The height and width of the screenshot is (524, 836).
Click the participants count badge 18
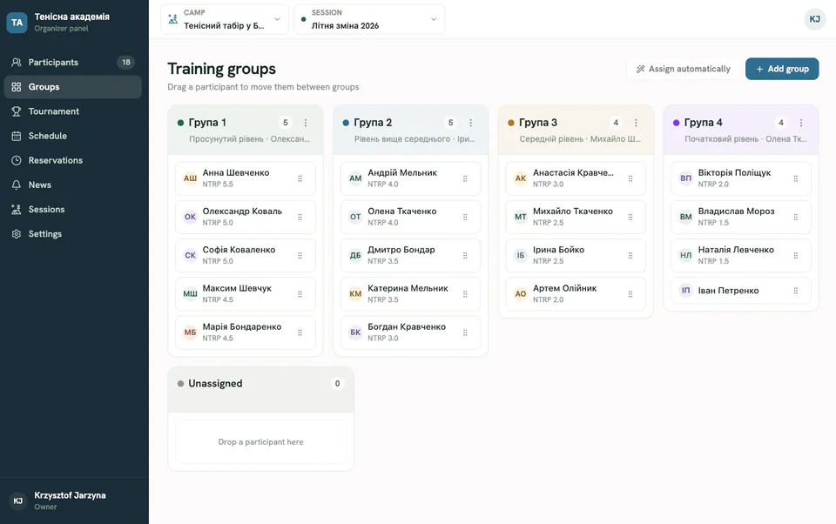125,63
